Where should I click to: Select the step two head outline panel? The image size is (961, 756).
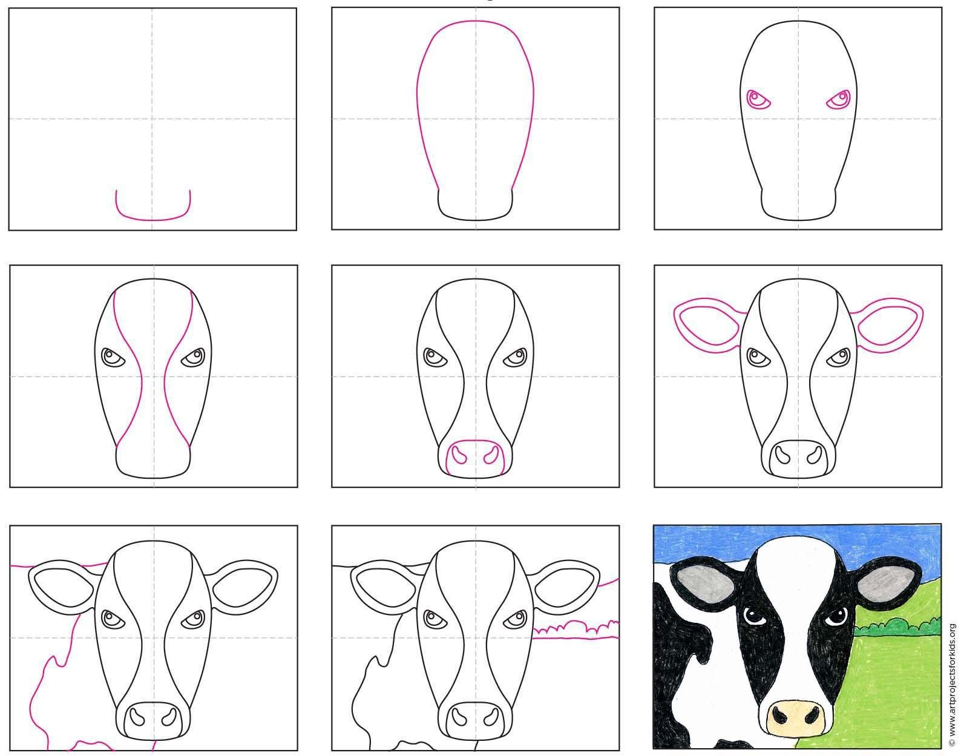click(476, 119)
